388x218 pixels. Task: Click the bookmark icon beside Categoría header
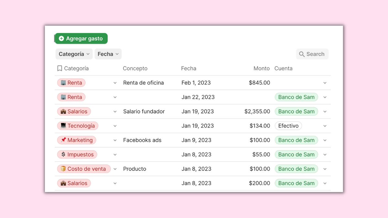click(59, 68)
